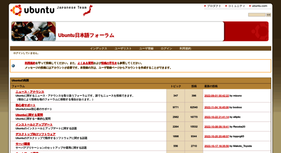Open last post 2022-10-17 16:35:50 by Makoto_Toyoda
Screen dimensions: 281x153
(217, 146)
